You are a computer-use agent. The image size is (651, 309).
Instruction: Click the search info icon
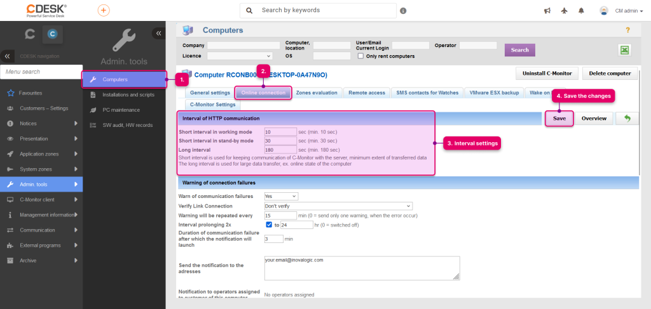pos(403,11)
